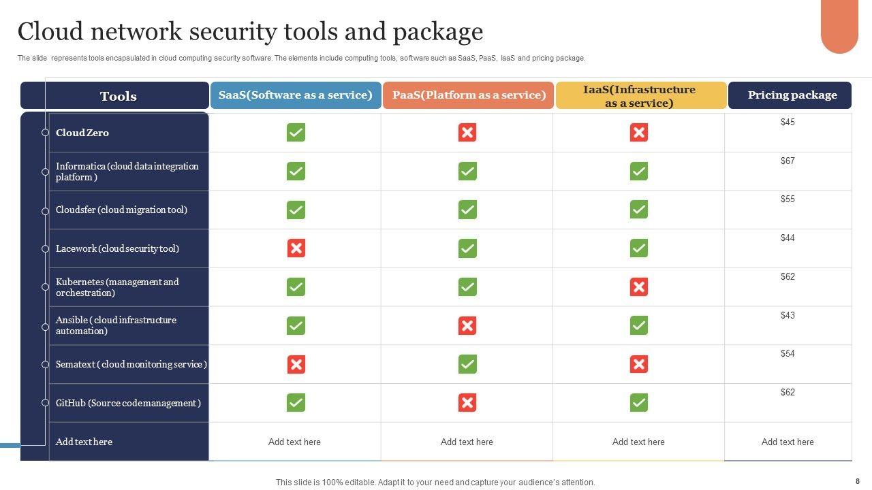
Task: Click the Pricing package header
Action: pos(790,95)
